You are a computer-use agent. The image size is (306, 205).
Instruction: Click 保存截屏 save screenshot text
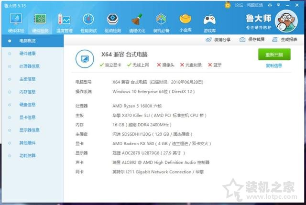[256, 39]
